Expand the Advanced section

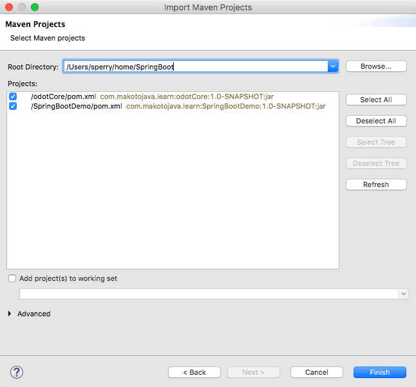(10, 314)
